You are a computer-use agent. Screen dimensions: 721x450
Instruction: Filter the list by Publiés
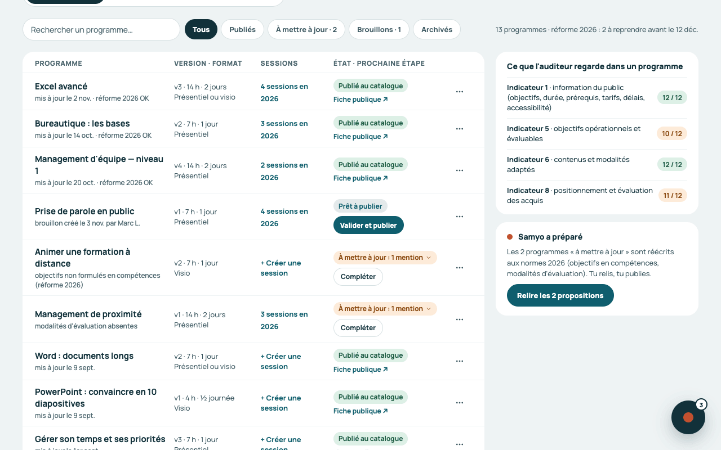click(x=242, y=29)
